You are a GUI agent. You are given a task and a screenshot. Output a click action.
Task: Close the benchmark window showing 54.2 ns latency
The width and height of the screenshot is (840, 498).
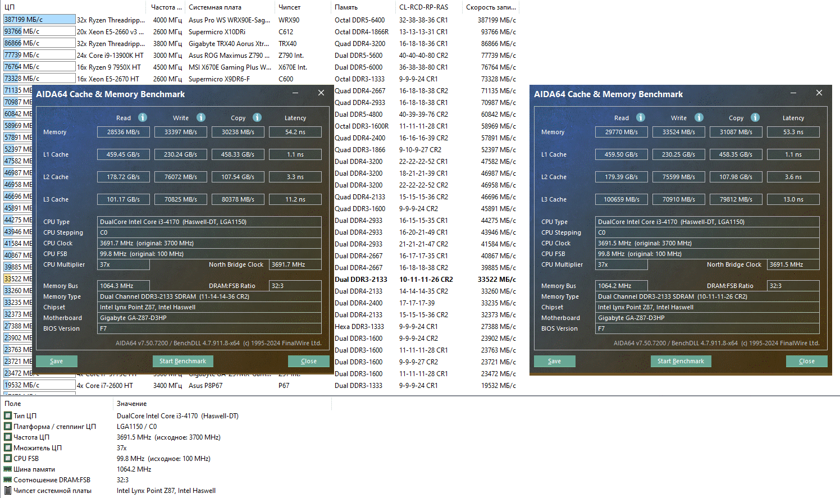click(x=321, y=93)
